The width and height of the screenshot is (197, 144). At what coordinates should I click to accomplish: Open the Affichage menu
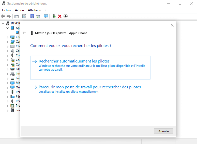pyautogui.click(x=34, y=10)
